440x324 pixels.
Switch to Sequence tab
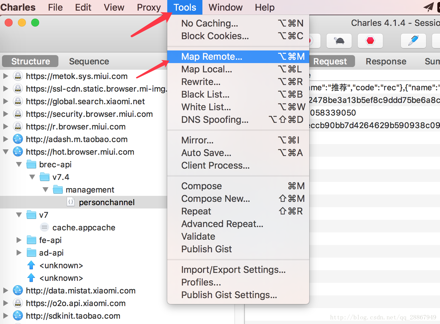point(89,61)
